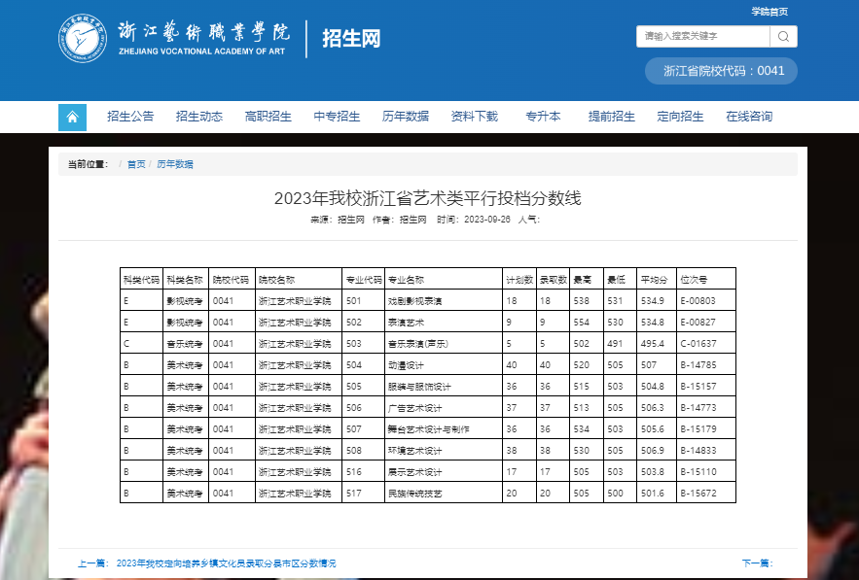Click the 音乐统考 category cell

pyautogui.click(x=185, y=344)
